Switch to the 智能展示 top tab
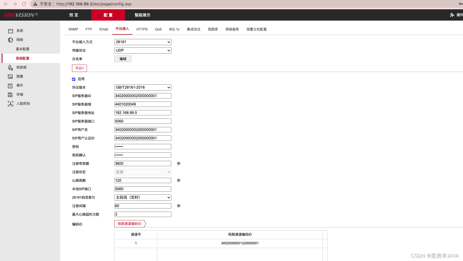This screenshot has width=463, height=261. click(143, 15)
